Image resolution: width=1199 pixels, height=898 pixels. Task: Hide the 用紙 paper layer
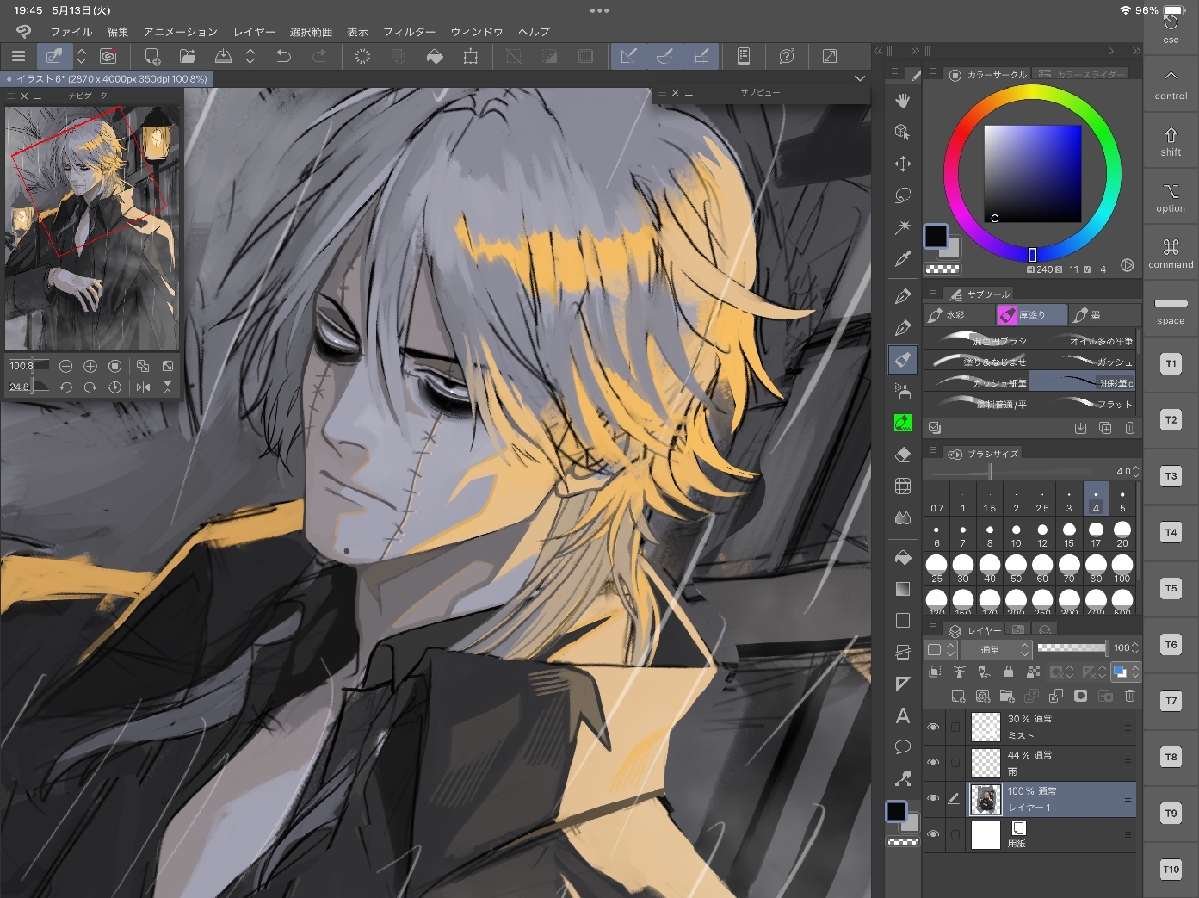click(x=933, y=834)
